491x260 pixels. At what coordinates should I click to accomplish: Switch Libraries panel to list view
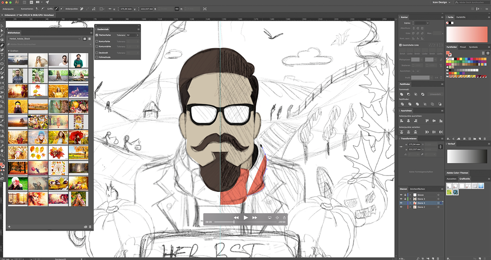point(89,39)
